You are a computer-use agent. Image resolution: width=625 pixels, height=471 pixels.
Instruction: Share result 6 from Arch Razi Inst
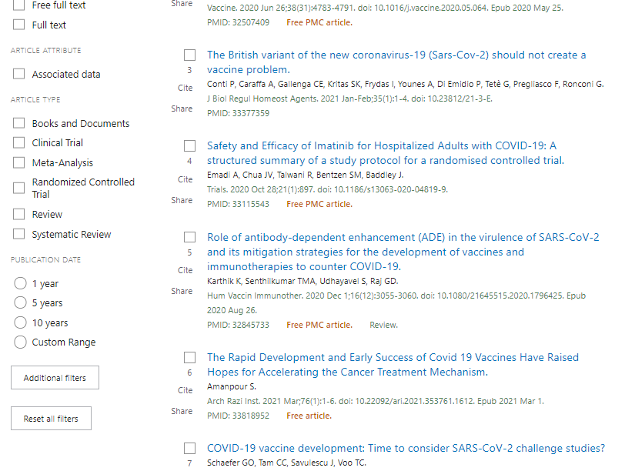coord(182,411)
